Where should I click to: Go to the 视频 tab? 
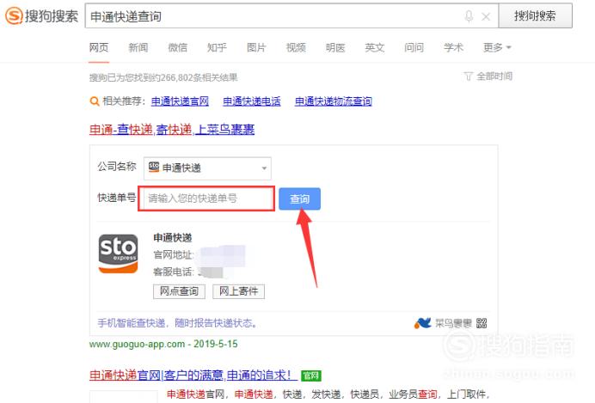point(296,48)
